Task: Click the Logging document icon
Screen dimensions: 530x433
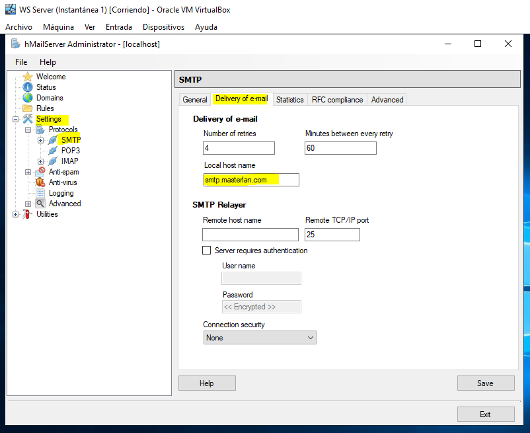Action: coord(40,193)
